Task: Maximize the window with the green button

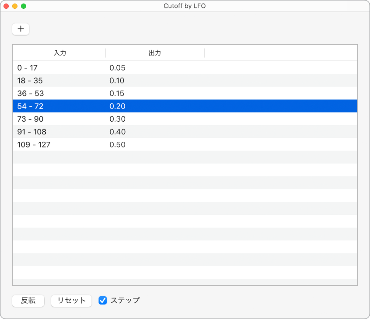Action: (24, 6)
